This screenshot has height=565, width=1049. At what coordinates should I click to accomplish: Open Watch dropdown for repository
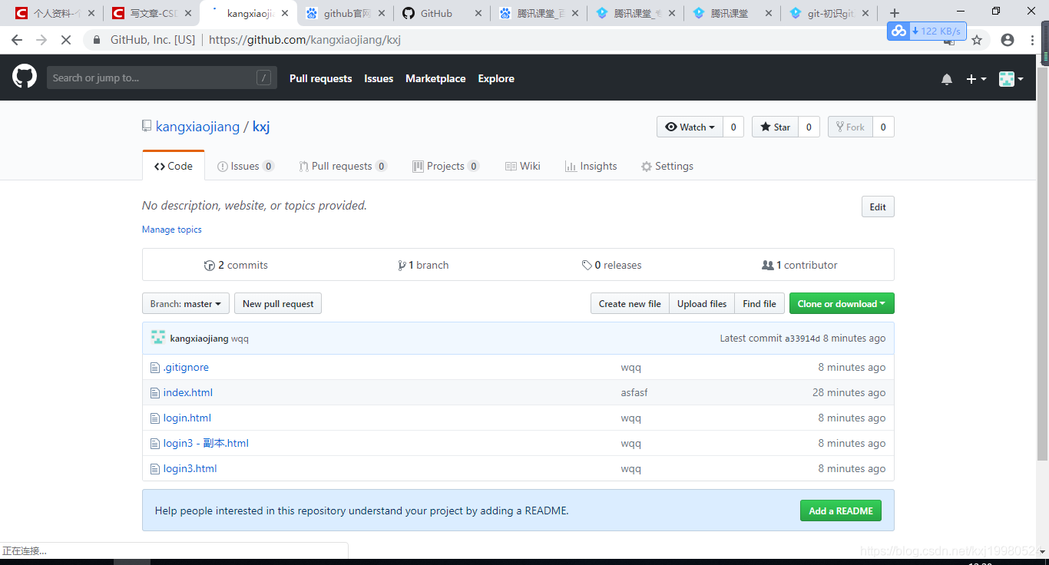point(690,127)
